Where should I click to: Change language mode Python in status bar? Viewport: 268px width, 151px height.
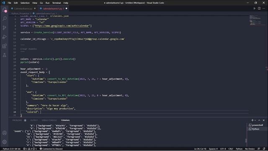pos(239,149)
